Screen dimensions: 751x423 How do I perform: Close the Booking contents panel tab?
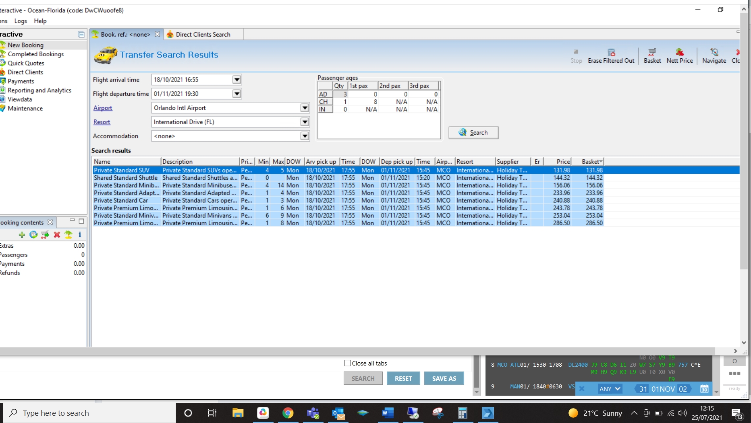click(50, 222)
